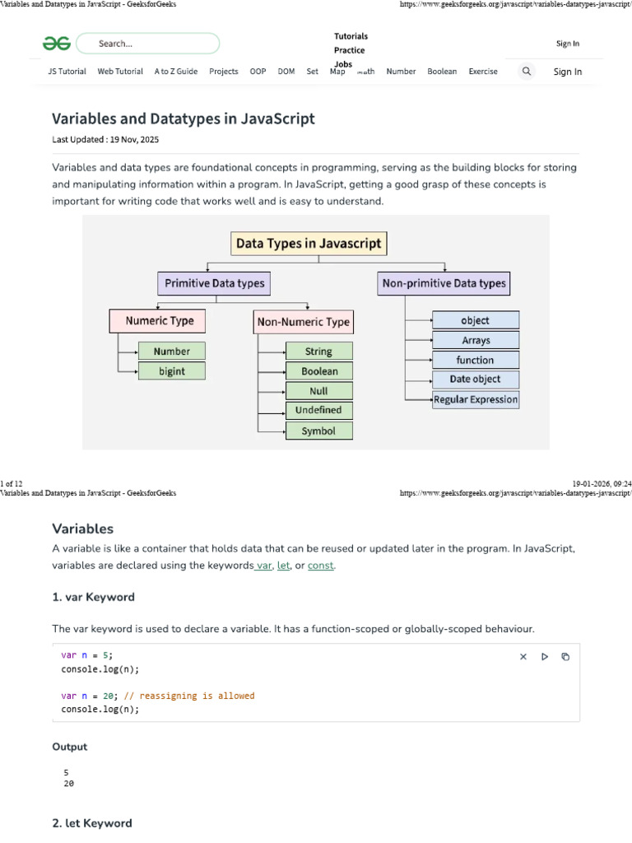Close the code editor with X icon
The image size is (632, 843).
[x=523, y=656]
